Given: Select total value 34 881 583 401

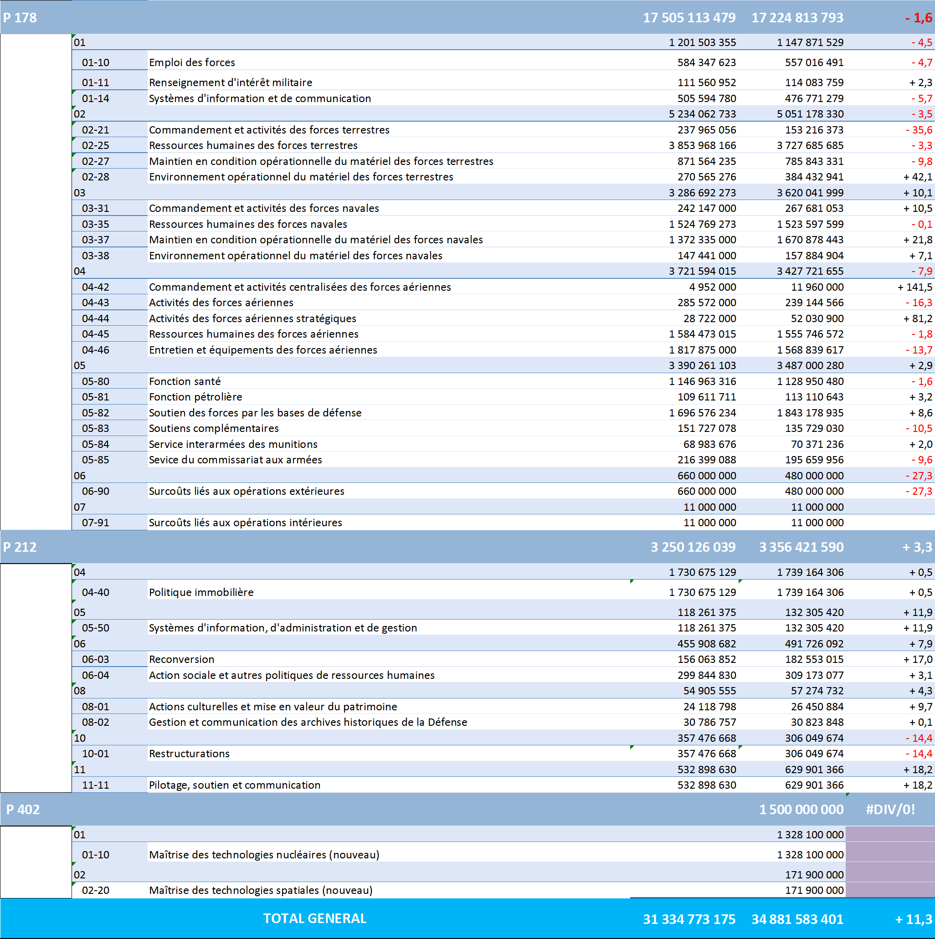Looking at the screenshot, I should (797, 919).
